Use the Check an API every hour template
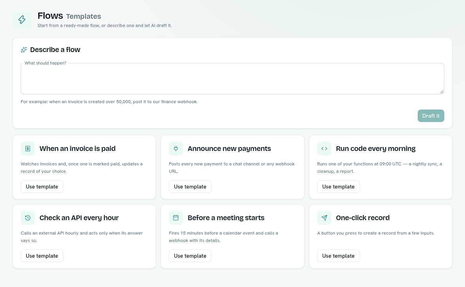The width and height of the screenshot is (465, 287). [42, 256]
